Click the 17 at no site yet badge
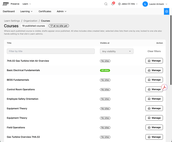Viewport: 172px width, 142px height. coord(59,26)
